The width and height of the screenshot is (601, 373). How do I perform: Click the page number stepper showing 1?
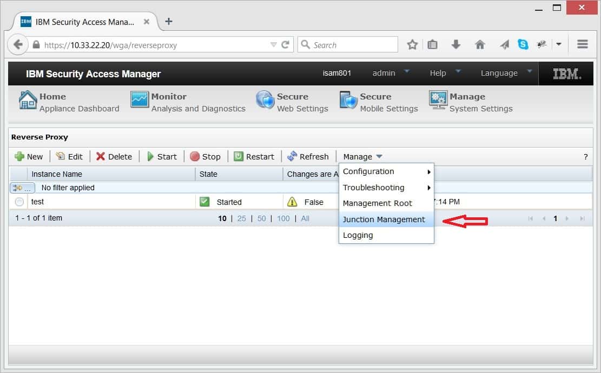coord(555,218)
